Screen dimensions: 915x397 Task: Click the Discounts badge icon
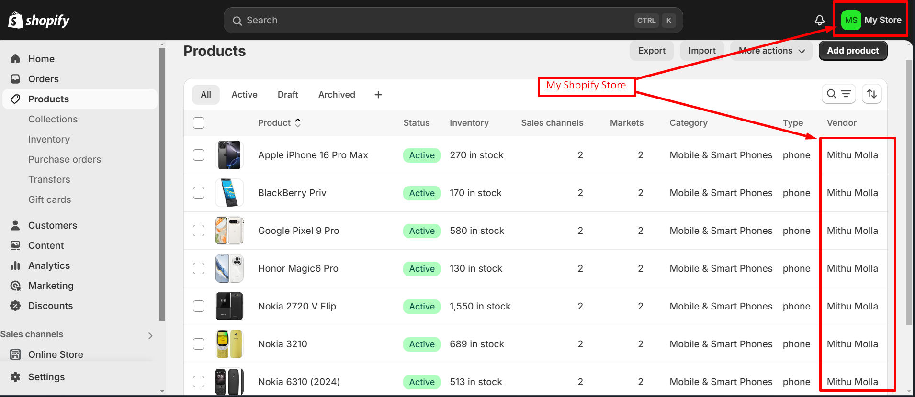(15, 306)
